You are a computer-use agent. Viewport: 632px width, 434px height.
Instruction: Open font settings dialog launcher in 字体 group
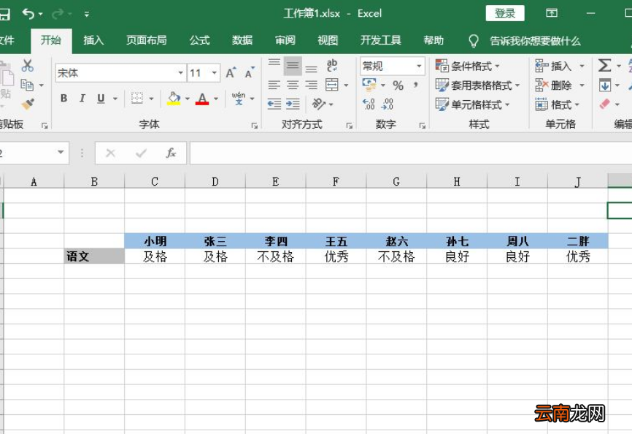pyautogui.click(x=254, y=126)
